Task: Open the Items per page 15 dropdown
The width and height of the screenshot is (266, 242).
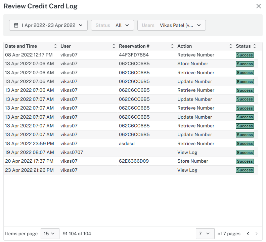Action: click(x=50, y=234)
